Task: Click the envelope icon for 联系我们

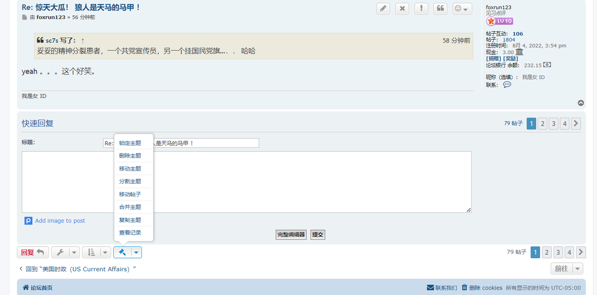Action: [x=430, y=288]
